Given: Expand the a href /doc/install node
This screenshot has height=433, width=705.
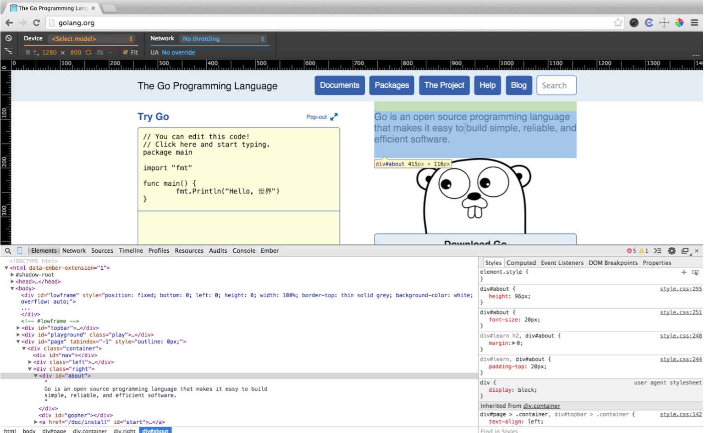Looking at the screenshot, I should [36, 422].
